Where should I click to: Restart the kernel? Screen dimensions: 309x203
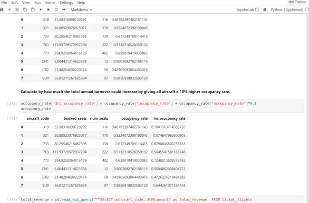click(56, 9)
